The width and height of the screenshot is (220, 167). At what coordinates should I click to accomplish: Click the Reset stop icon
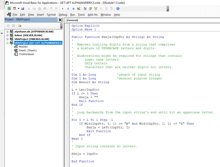pos(73,9)
